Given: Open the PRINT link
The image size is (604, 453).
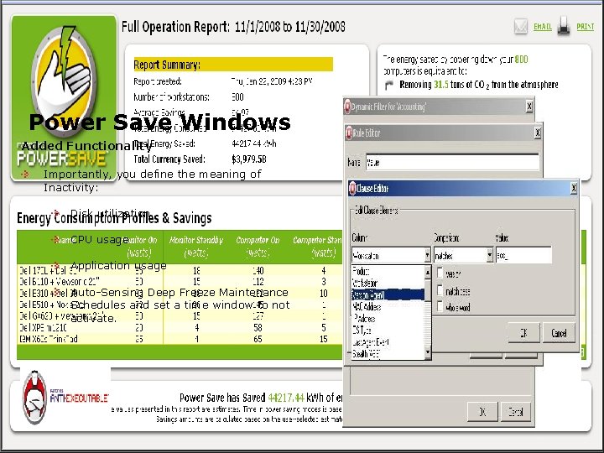Looking at the screenshot, I should [x=586, y=27].
